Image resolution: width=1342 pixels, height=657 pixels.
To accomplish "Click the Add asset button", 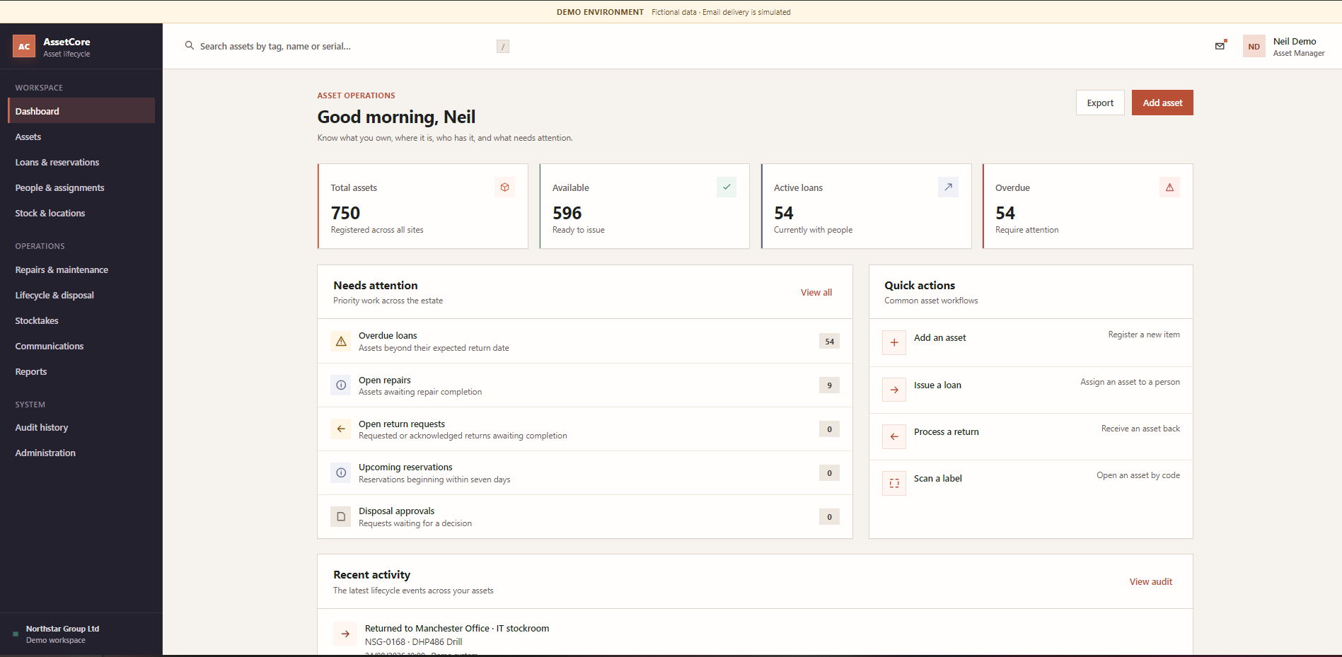I will coord(1162,103).
